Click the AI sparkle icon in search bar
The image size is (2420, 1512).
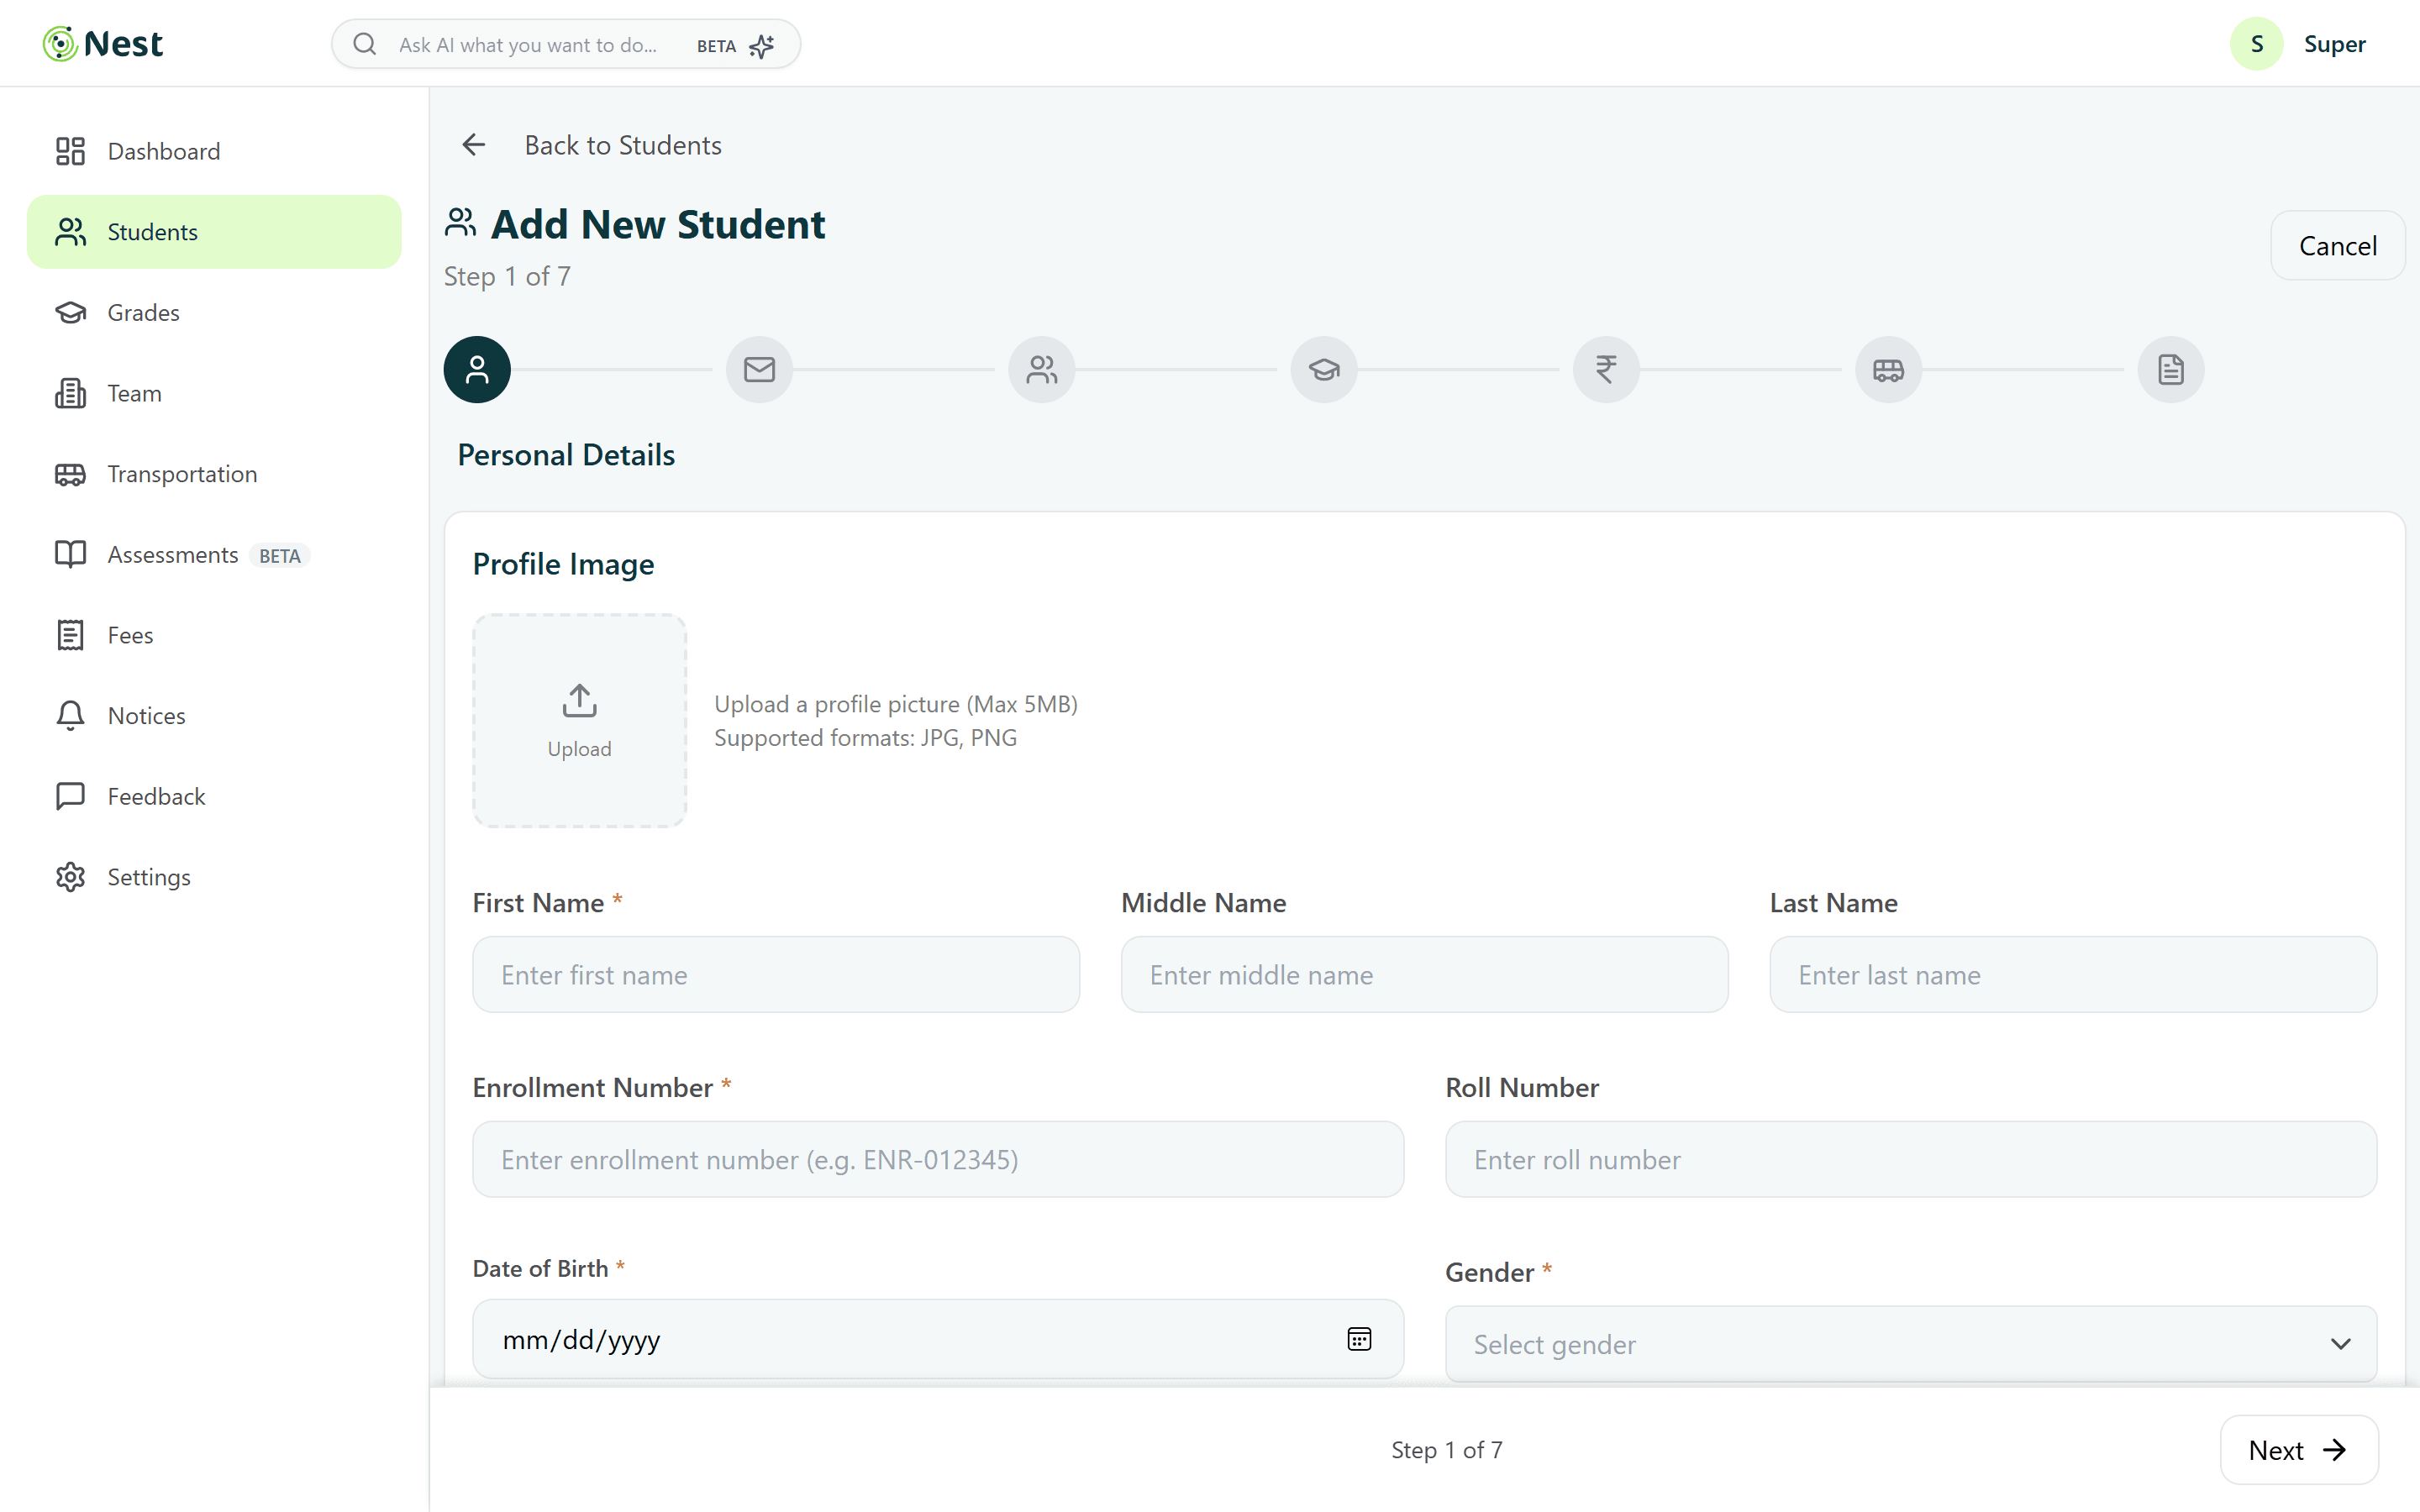pos(762,46)
